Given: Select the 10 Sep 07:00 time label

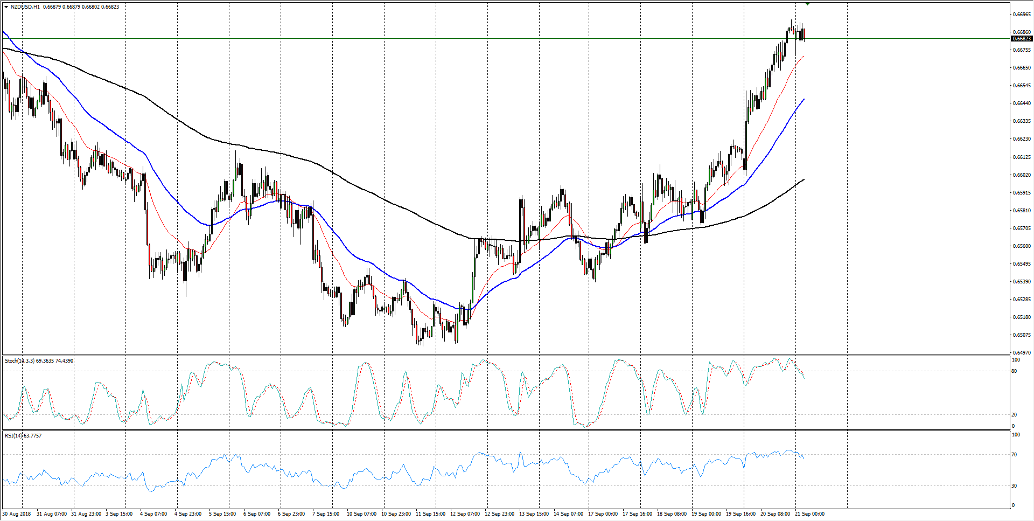Looking at the screenshot, I should click(361, 514).
